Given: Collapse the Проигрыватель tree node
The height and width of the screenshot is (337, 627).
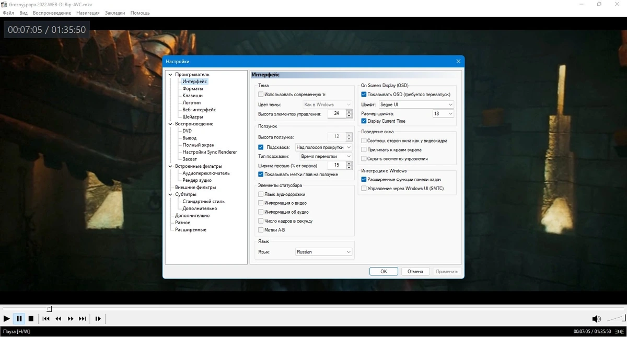Looking at the screenshot, I should [x=170, y=75].
